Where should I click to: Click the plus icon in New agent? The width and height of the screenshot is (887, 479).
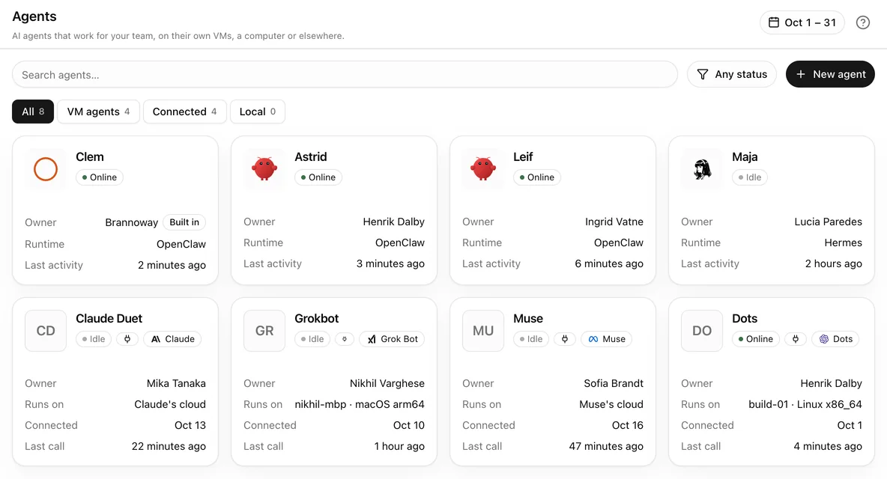[800, 74]
